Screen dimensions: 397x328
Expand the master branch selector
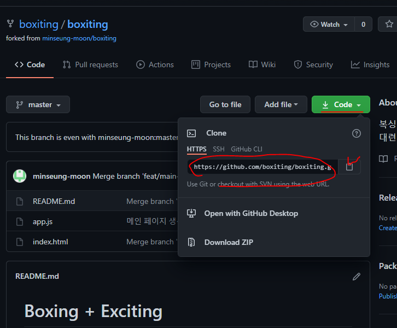pos(38,104)
